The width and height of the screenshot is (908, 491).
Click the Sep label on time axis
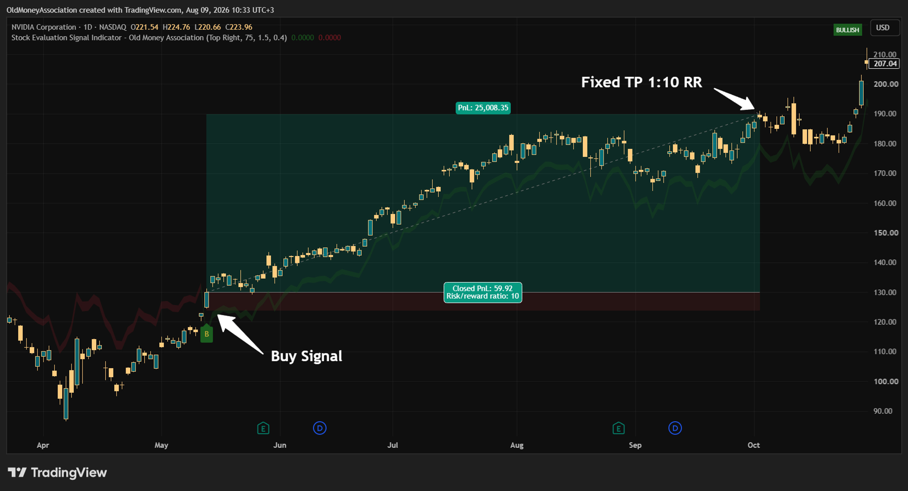click(635, 445)
